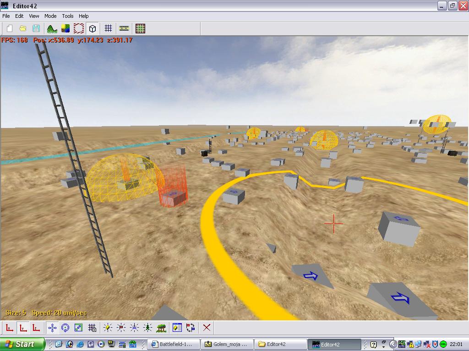Click the Editor42 title bar icon
This screenshot has width=469, height=351.
[5, 5]
